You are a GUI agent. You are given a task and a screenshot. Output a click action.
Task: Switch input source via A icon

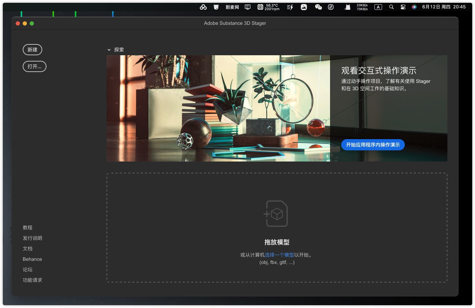[x=378, y=7]
